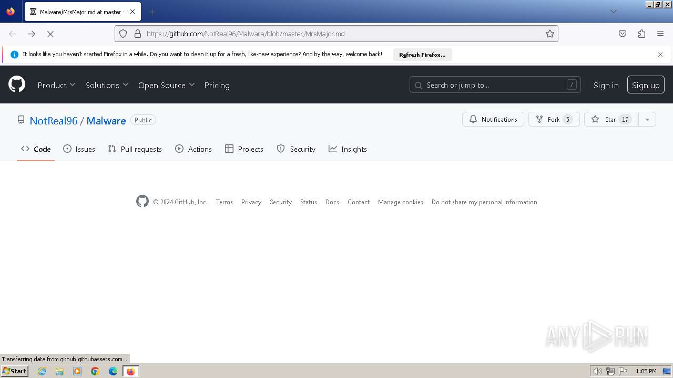Click the repository book icon
This screenshot has width=673, height=378.
21,120
